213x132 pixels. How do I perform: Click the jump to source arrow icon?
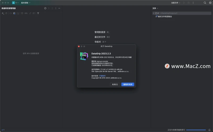click(30, 13)
